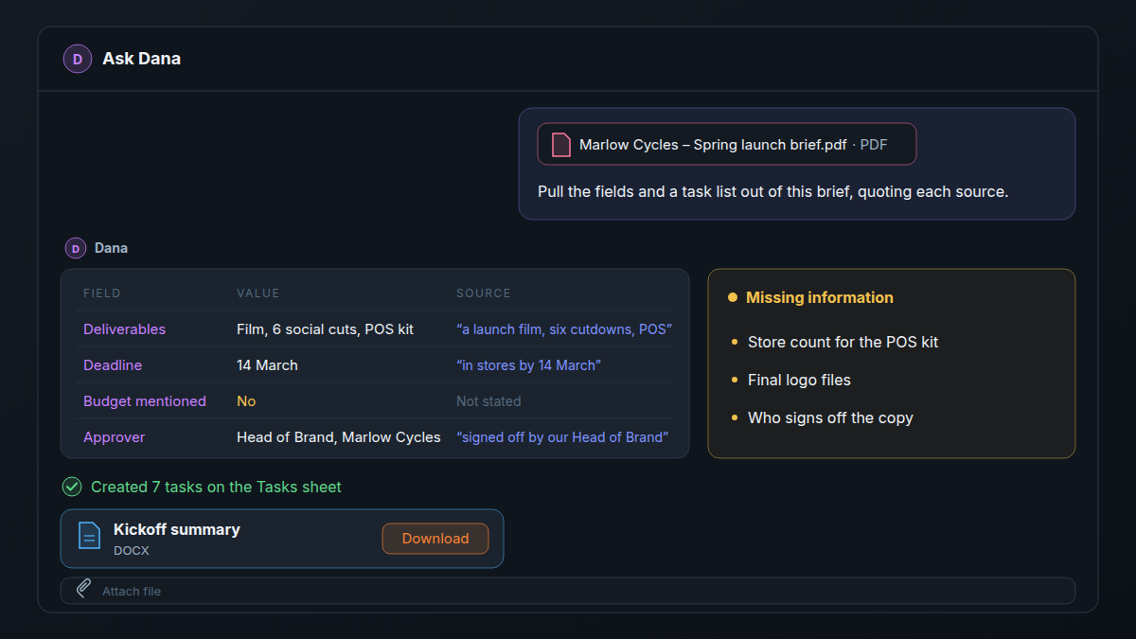Viewport: 1136px width, 639px height.
Task: Select the "Final logo files" item
Action: [799, 380]
